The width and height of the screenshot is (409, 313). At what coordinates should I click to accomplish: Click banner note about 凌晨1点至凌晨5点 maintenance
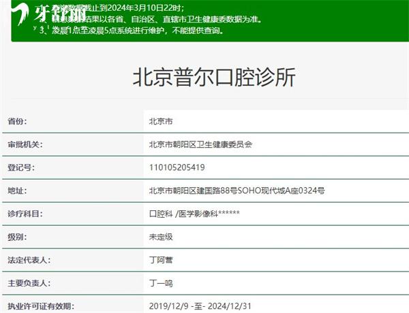pyautogui.click(x=132, y=31)
